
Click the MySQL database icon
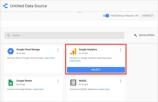click(73, 83)
